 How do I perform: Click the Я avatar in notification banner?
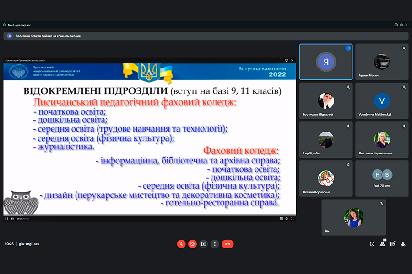coord(10,36)
